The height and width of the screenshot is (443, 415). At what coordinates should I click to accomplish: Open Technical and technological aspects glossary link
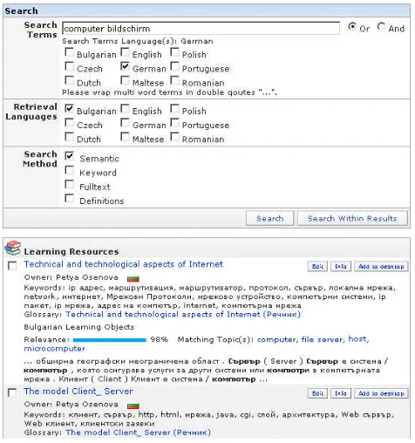(183, 314)
